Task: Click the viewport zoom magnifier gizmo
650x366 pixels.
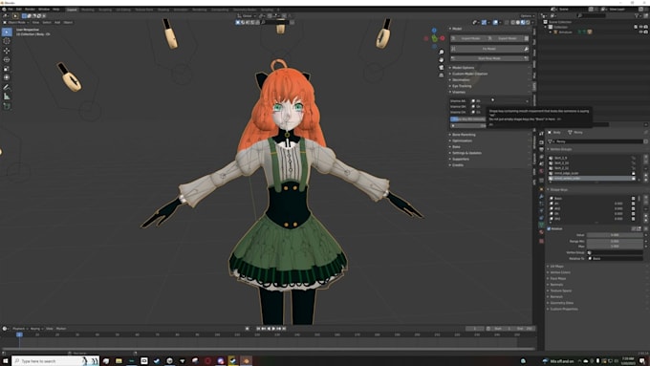Action: (441, 52)
